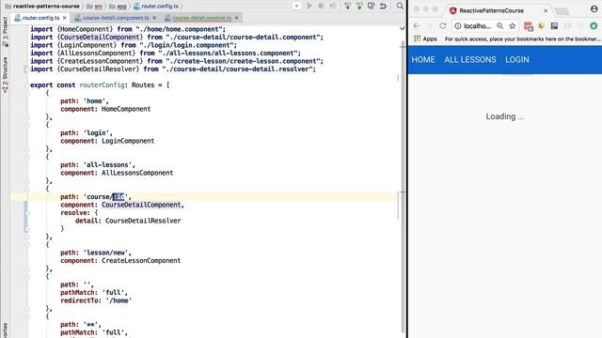Select router.config.ts breadcrumb
Image resolution: width=602 pixels, height=338 pixels.
(x=156, y=7)
